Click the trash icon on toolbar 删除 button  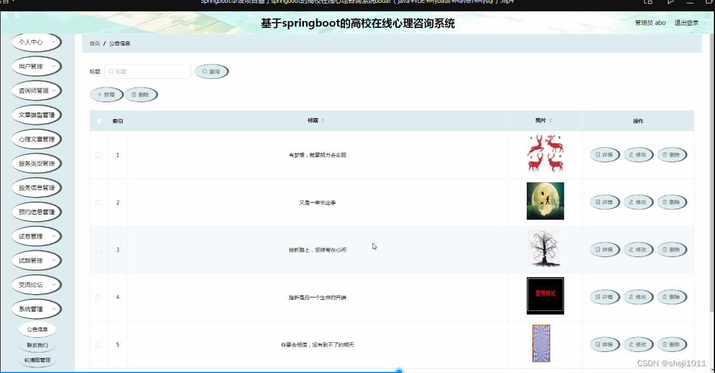[134, 94]
